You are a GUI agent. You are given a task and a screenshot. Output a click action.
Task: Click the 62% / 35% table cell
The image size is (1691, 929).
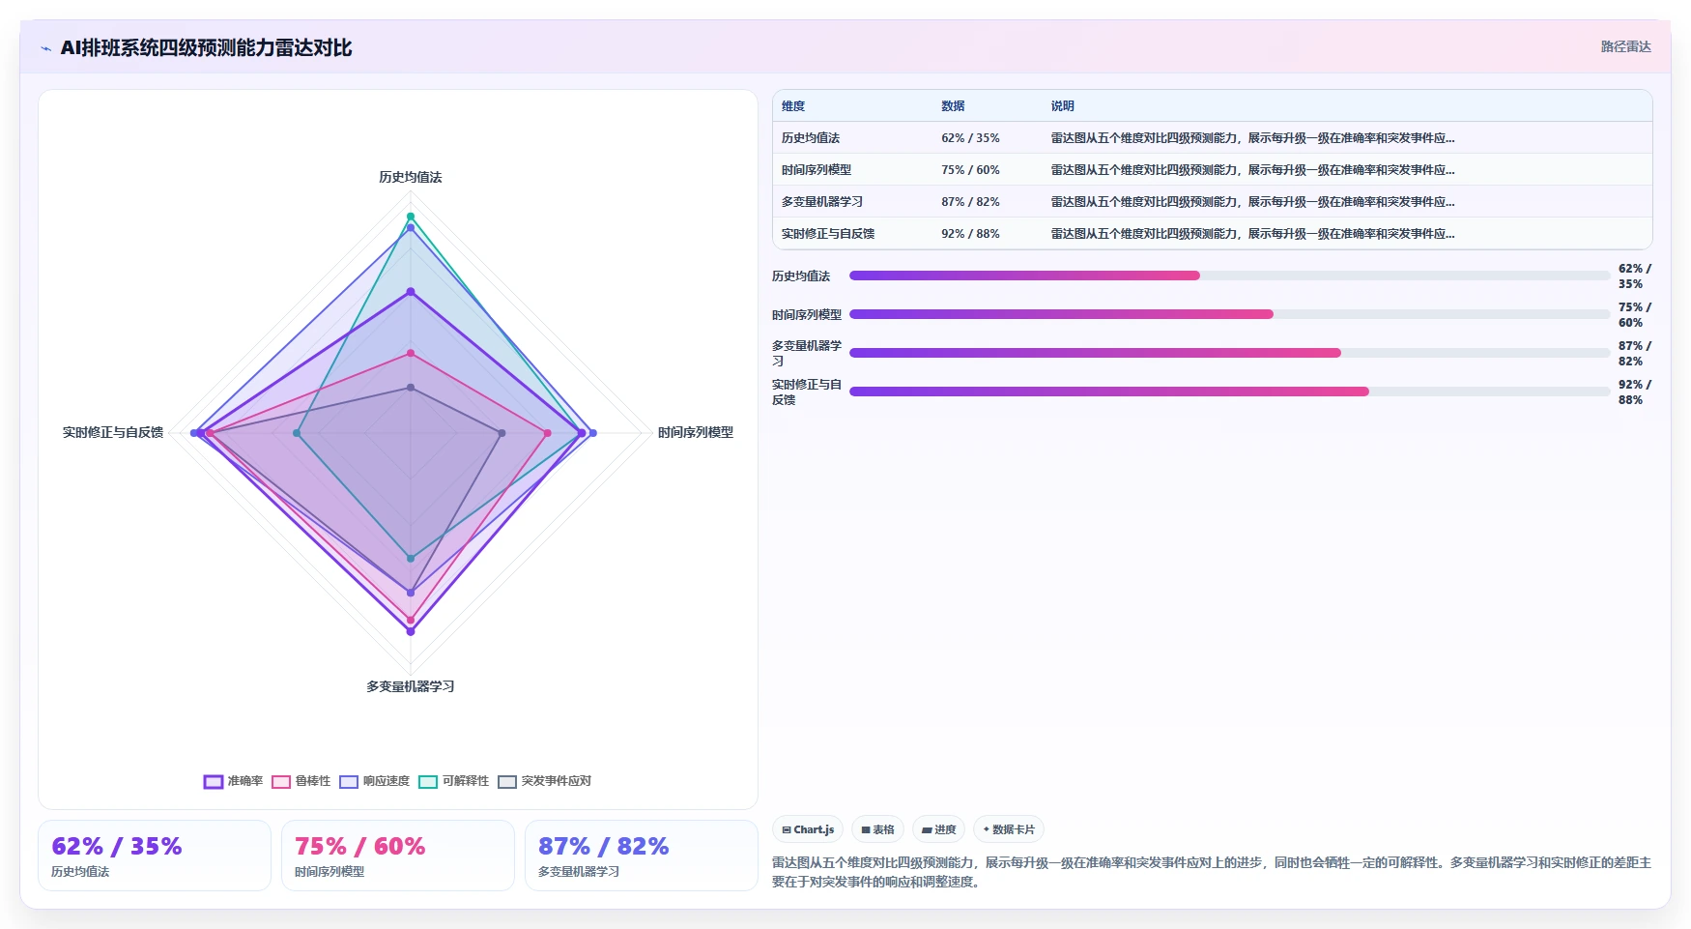click(x=970, y=138)
